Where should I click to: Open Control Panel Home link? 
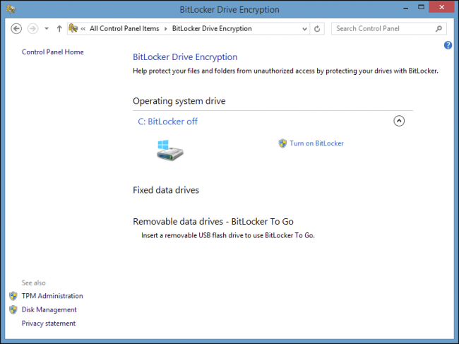(53, 52)
